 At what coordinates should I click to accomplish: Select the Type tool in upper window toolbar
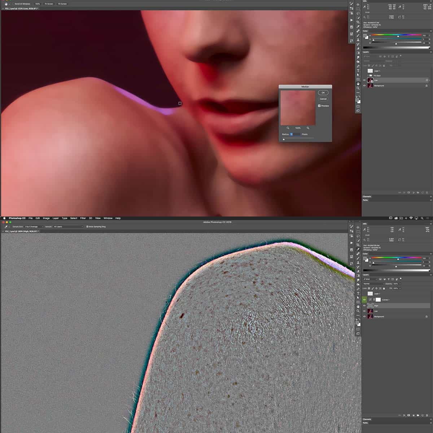(x=358, y=71)
